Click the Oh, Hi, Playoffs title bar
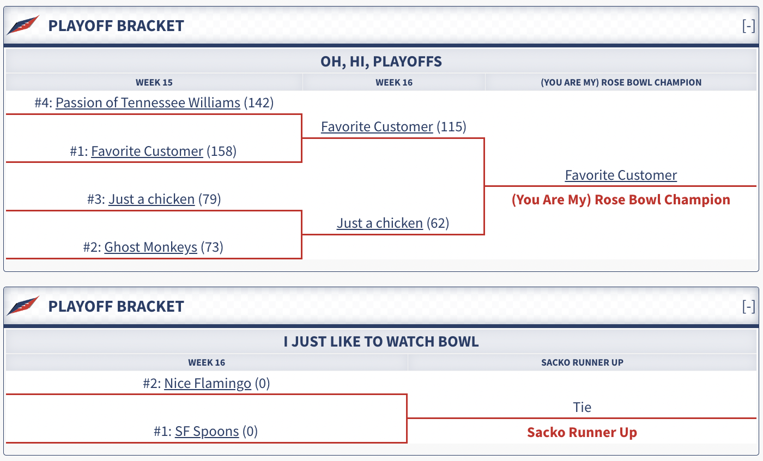 coord(381,62)
